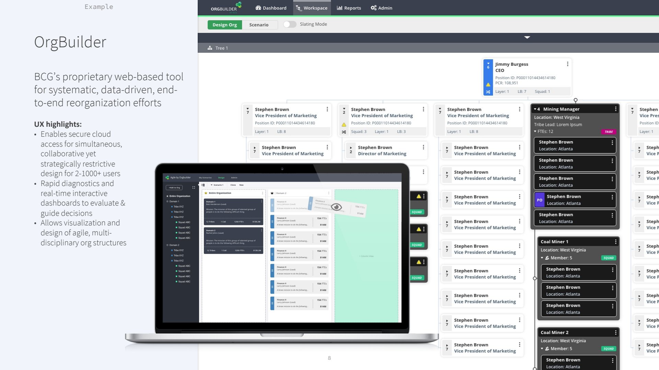
Task: Click the TRIBE tag on Mining Manager
Action: [609, 132]
